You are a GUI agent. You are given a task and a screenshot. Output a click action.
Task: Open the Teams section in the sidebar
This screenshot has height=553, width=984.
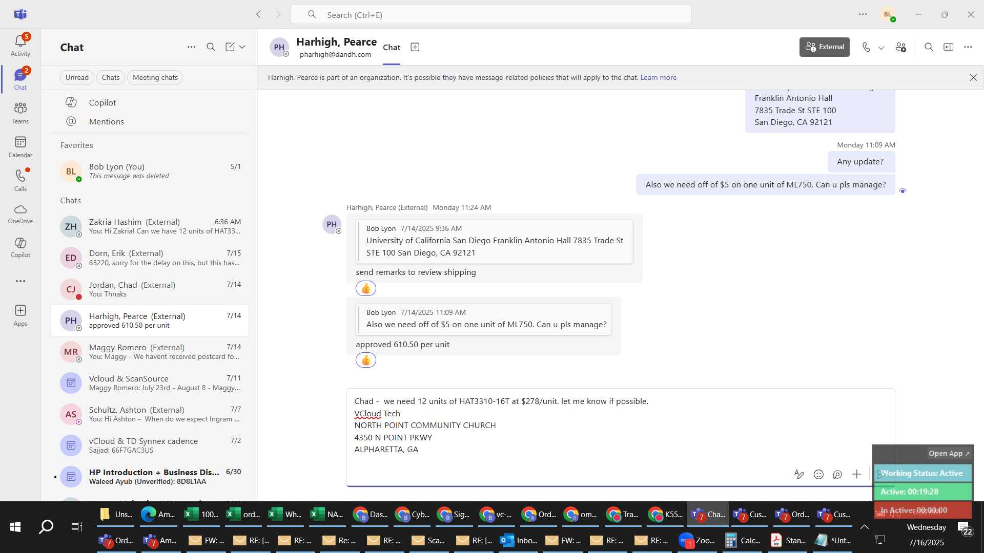[x=20, y=113]
